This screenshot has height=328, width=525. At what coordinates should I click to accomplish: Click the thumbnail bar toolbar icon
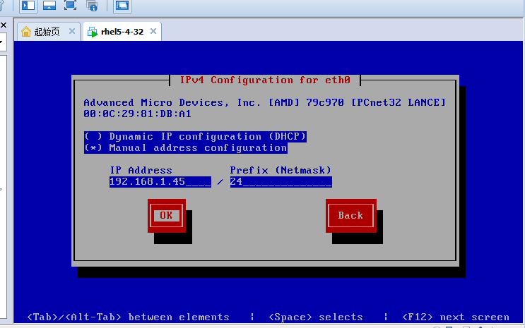49,6
